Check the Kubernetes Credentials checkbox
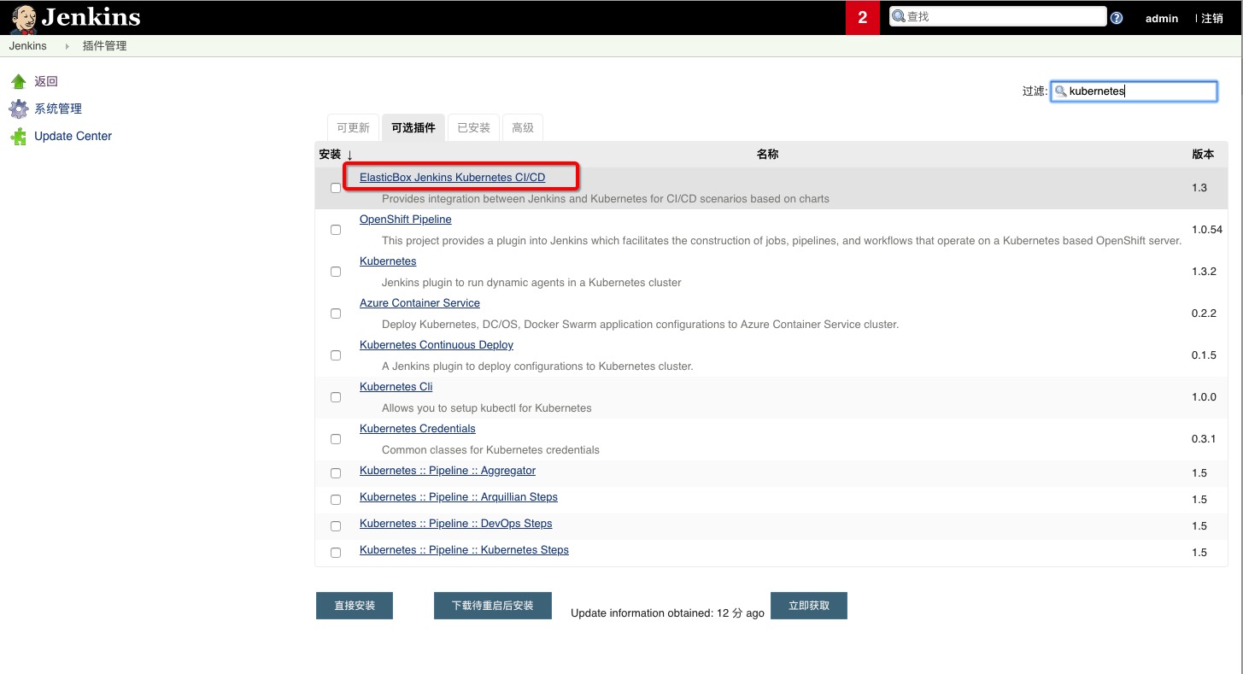 tap(336, 439)
